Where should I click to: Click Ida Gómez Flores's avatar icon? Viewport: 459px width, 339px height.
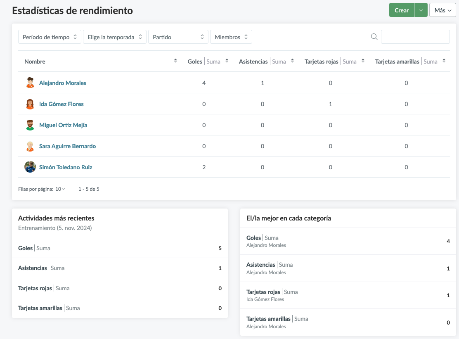click(30, 104)
